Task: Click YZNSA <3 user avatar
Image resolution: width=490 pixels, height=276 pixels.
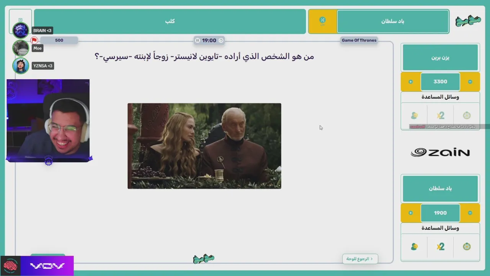Action: point(21,66)
